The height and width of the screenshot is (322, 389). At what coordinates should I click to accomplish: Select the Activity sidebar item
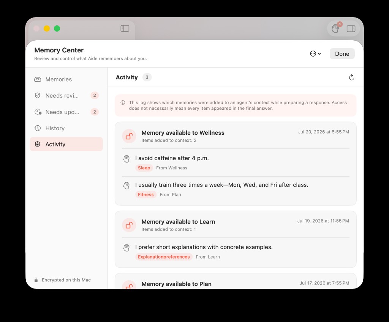click(x=66, y=144)
